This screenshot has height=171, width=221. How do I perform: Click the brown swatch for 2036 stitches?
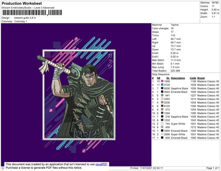click(x=162, y=102)
